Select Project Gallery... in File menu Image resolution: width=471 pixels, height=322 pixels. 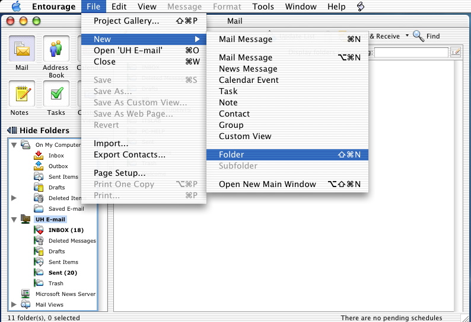pos(144,21)
